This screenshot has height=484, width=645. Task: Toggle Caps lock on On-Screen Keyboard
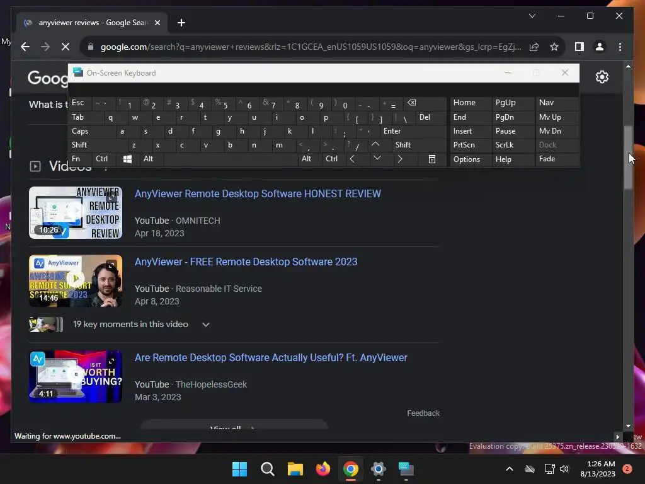click(92, 131)
